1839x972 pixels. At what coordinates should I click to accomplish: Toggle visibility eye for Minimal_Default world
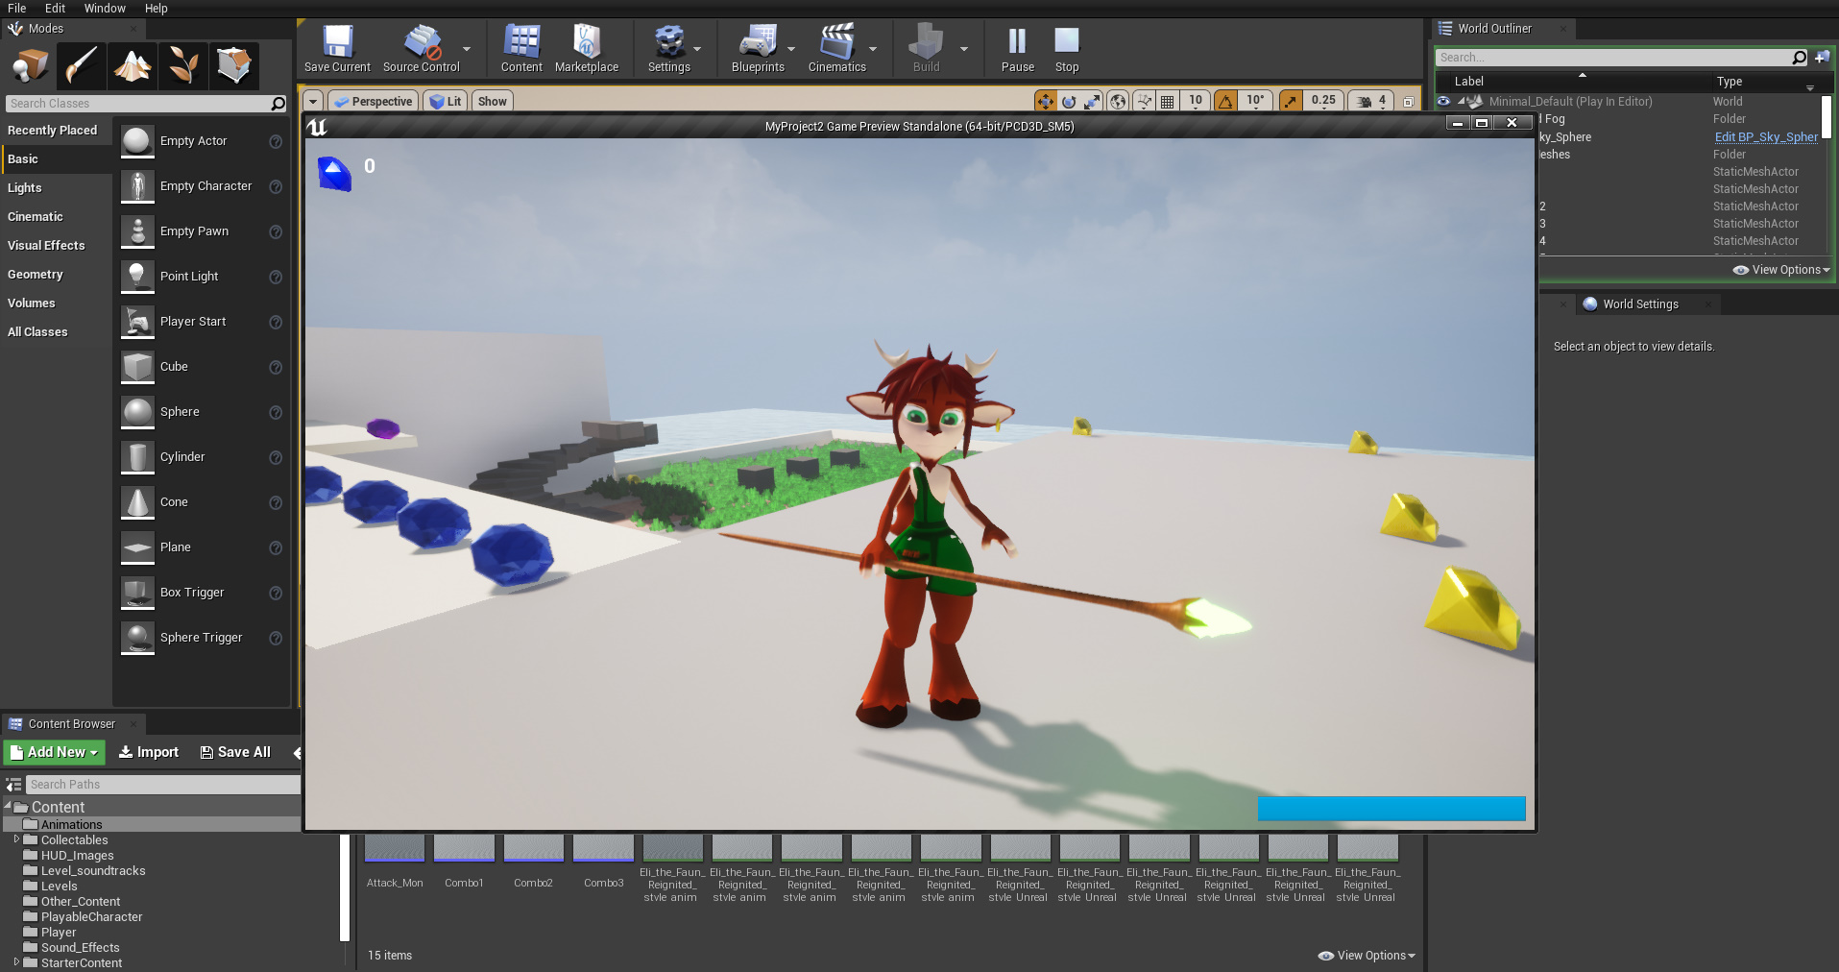pos(1443,101)
